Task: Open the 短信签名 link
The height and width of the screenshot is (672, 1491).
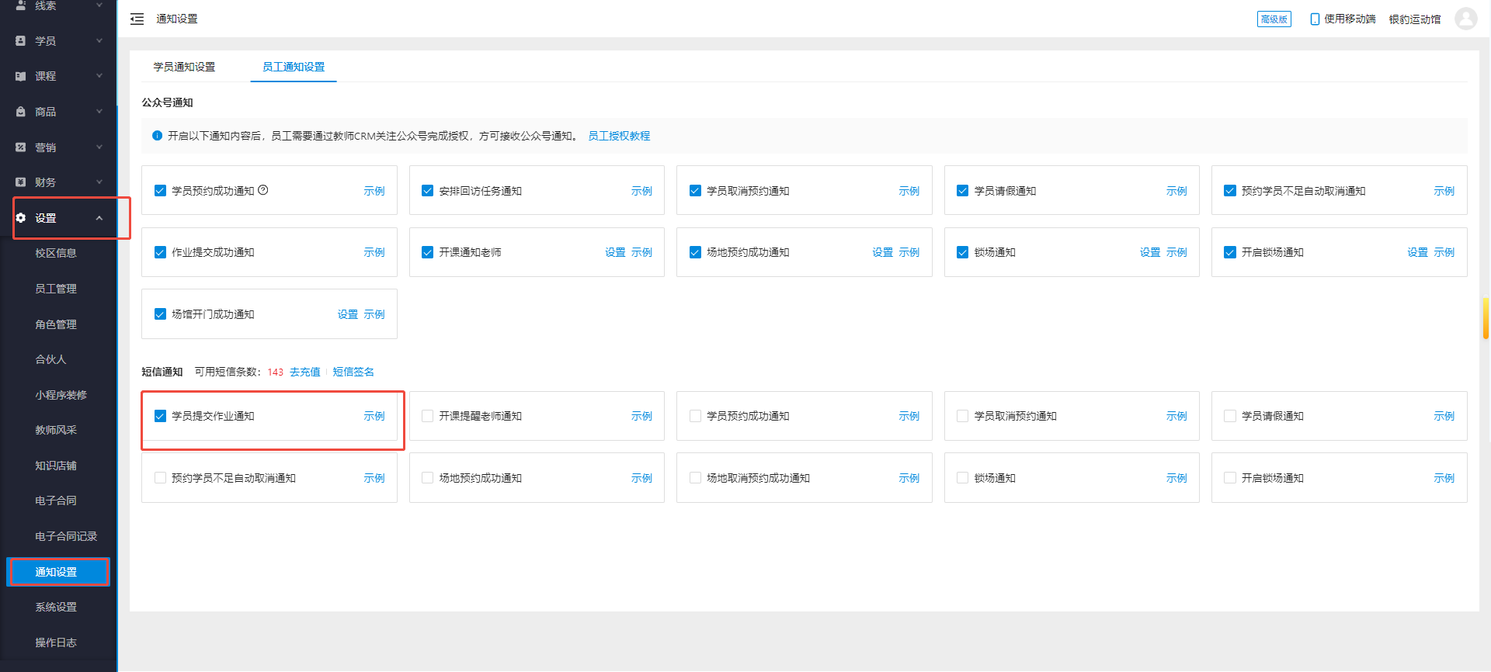Action: click(353, 372)
